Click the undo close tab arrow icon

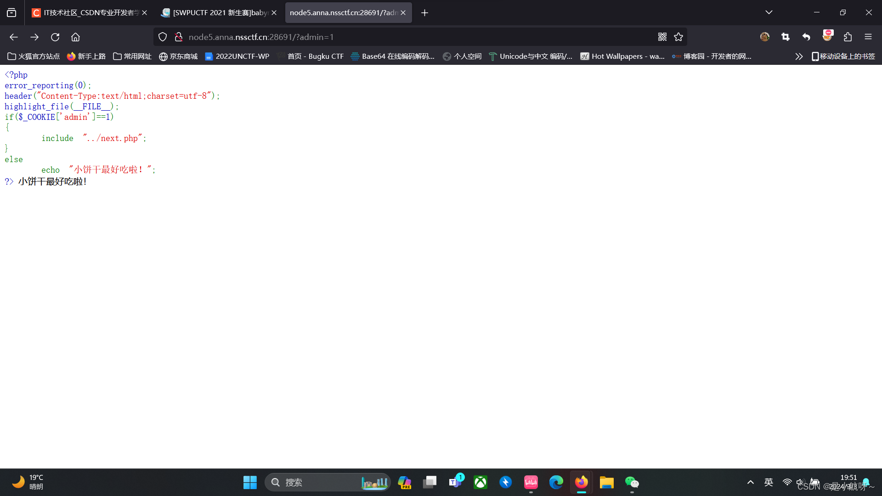click(806, 37)
